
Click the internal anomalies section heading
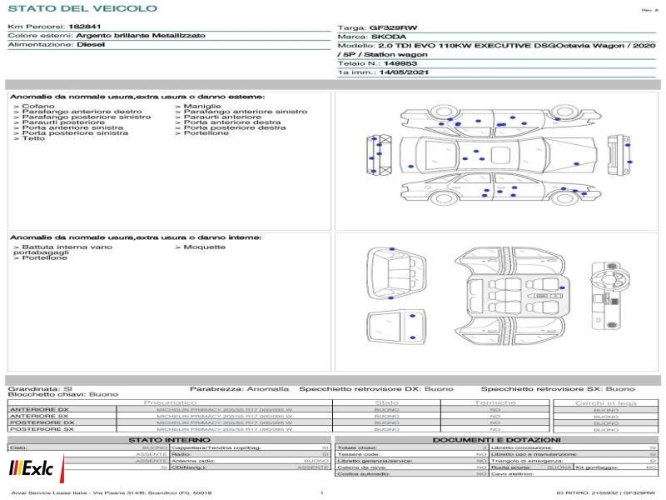click(x=136, y=237)
